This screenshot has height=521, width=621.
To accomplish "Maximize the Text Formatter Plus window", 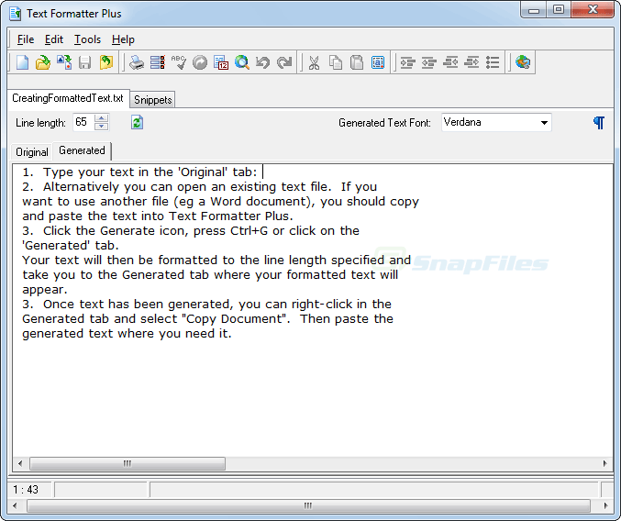I will pos(559,10).
